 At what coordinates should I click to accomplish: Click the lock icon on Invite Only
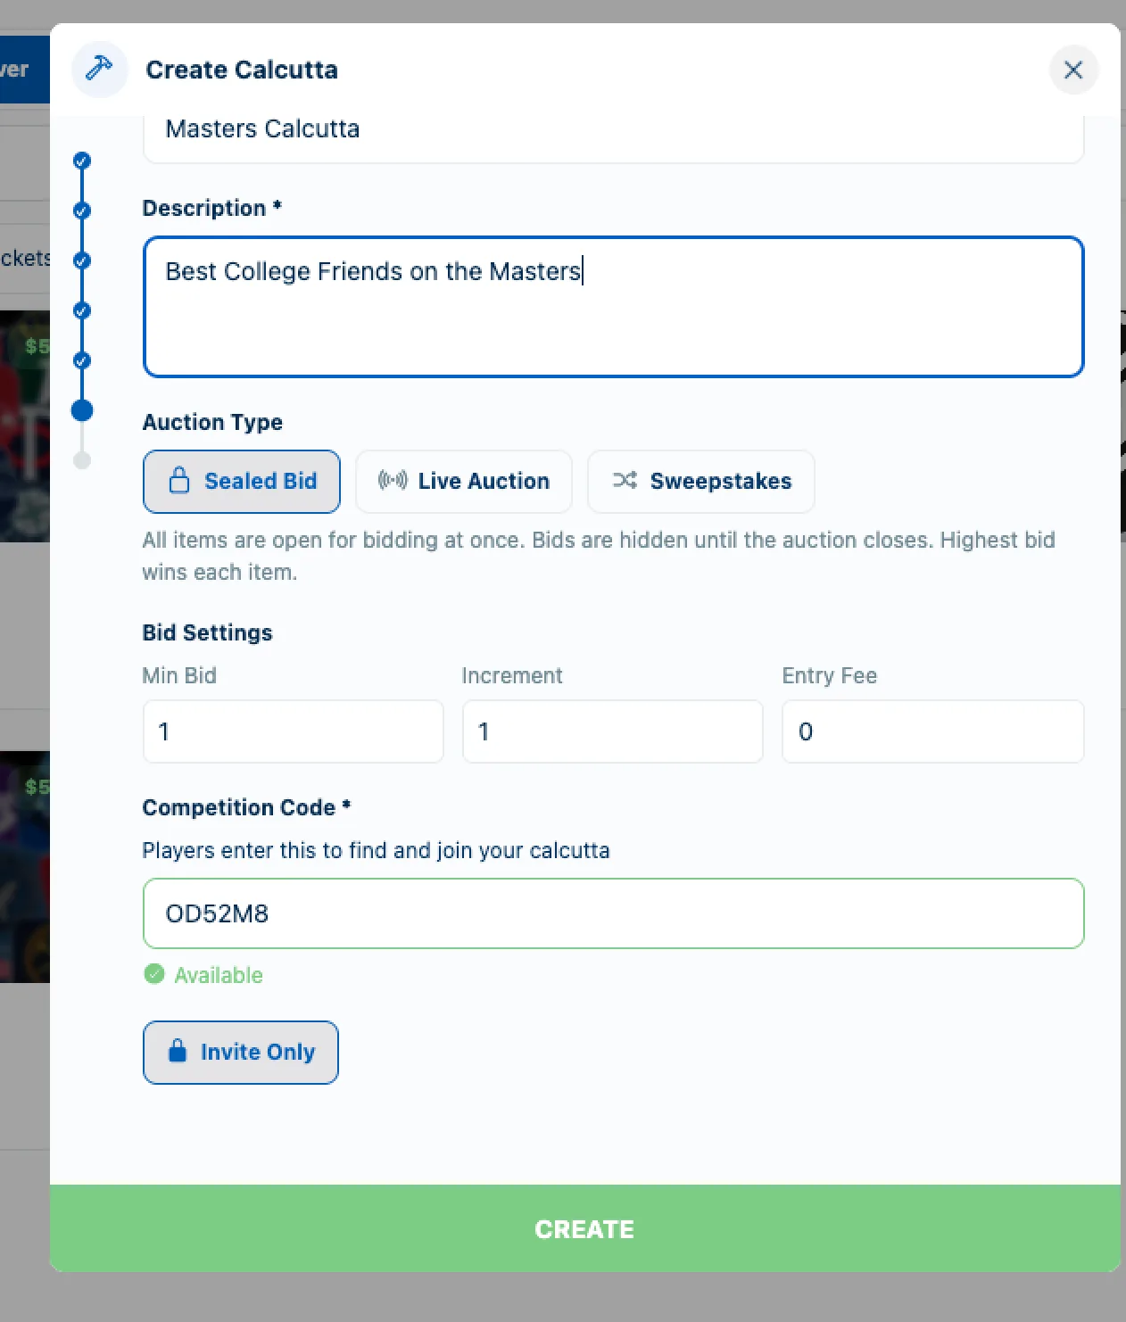tap(178, 1051)
